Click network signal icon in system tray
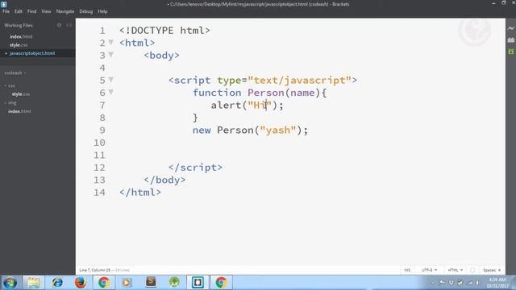 point(469,283)
